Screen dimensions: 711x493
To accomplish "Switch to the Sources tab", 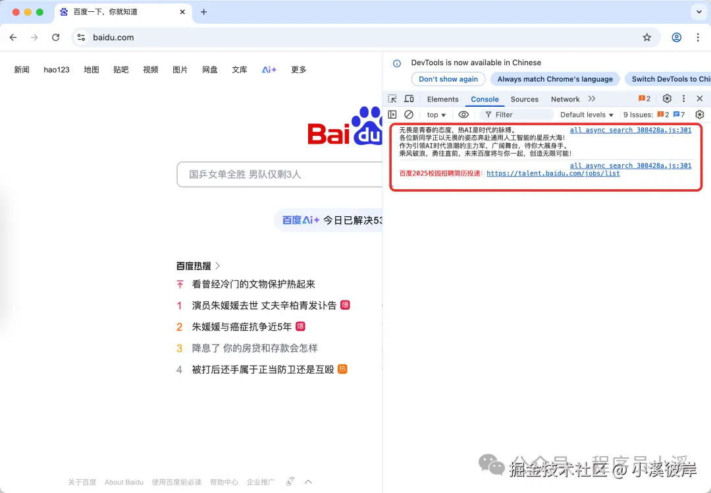I will [x=524, y=99].
